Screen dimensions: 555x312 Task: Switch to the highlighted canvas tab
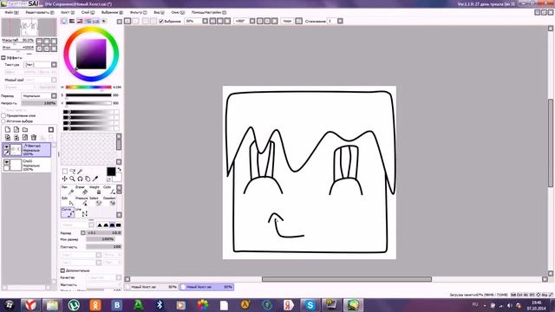point(206,287)
